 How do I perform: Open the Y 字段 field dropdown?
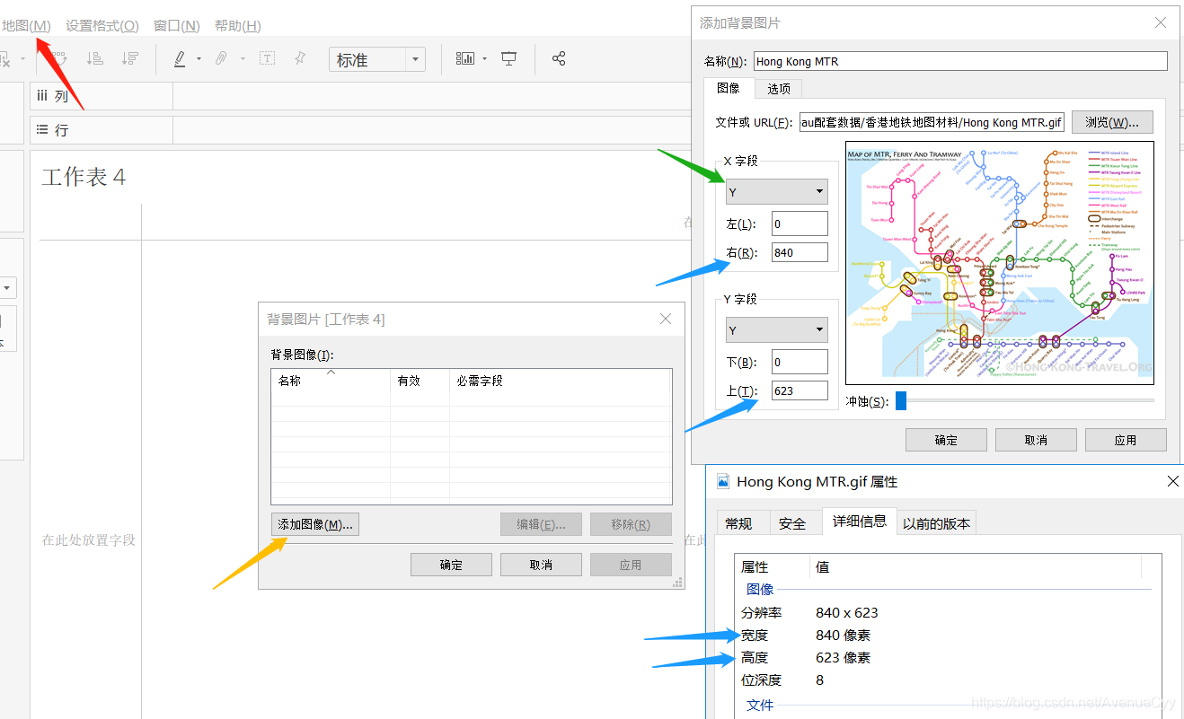coord(777,330)
